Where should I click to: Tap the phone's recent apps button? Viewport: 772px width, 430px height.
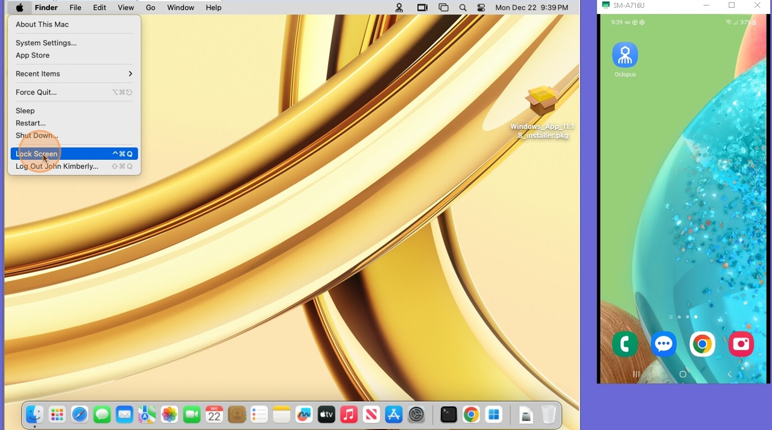636,375
